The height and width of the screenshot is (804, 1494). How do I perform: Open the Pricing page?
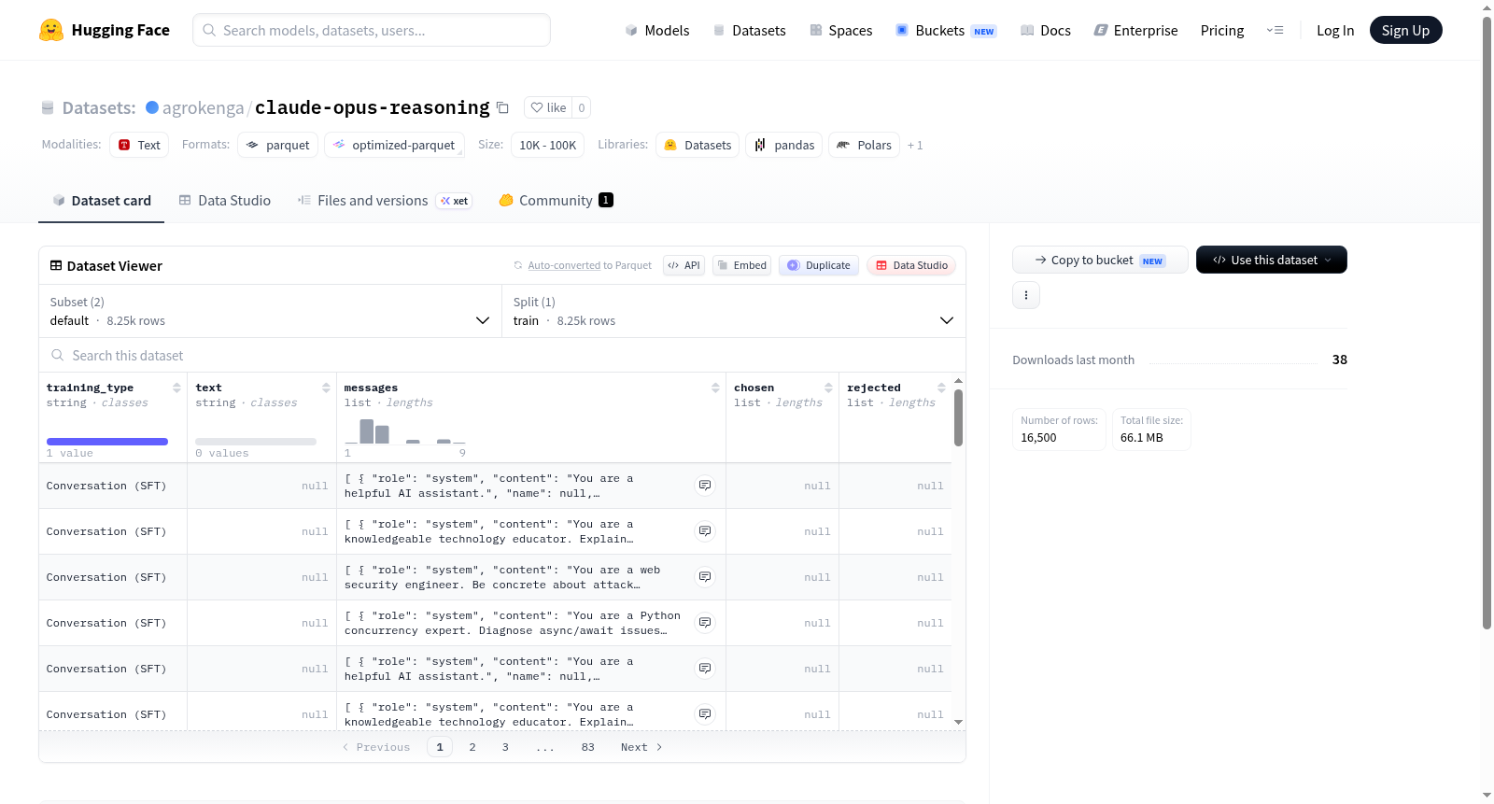pyautogui.click(x=1222, y=30)
